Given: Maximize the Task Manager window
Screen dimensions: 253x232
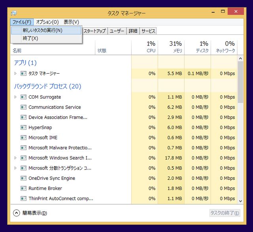Looking at the screenshot, I should (223, 11).
